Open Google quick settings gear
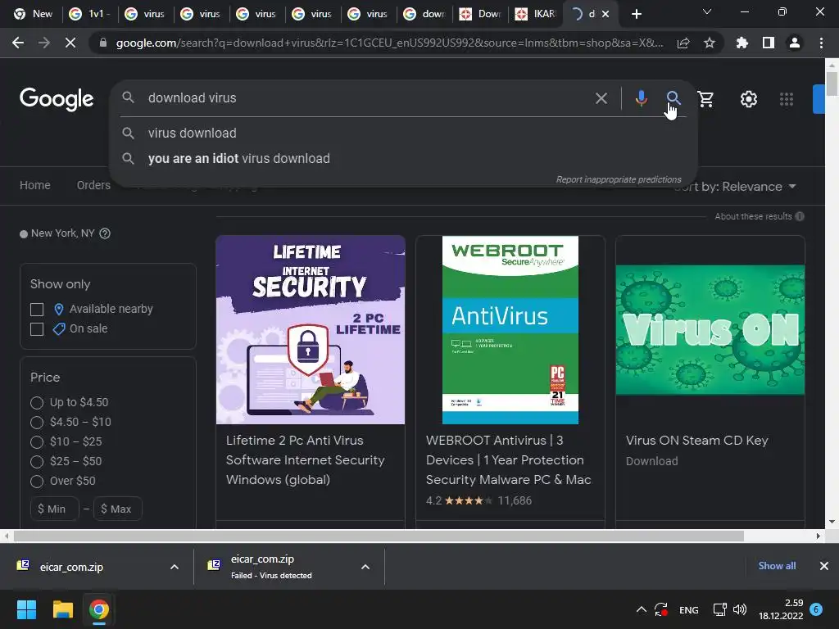 point(749,99)
